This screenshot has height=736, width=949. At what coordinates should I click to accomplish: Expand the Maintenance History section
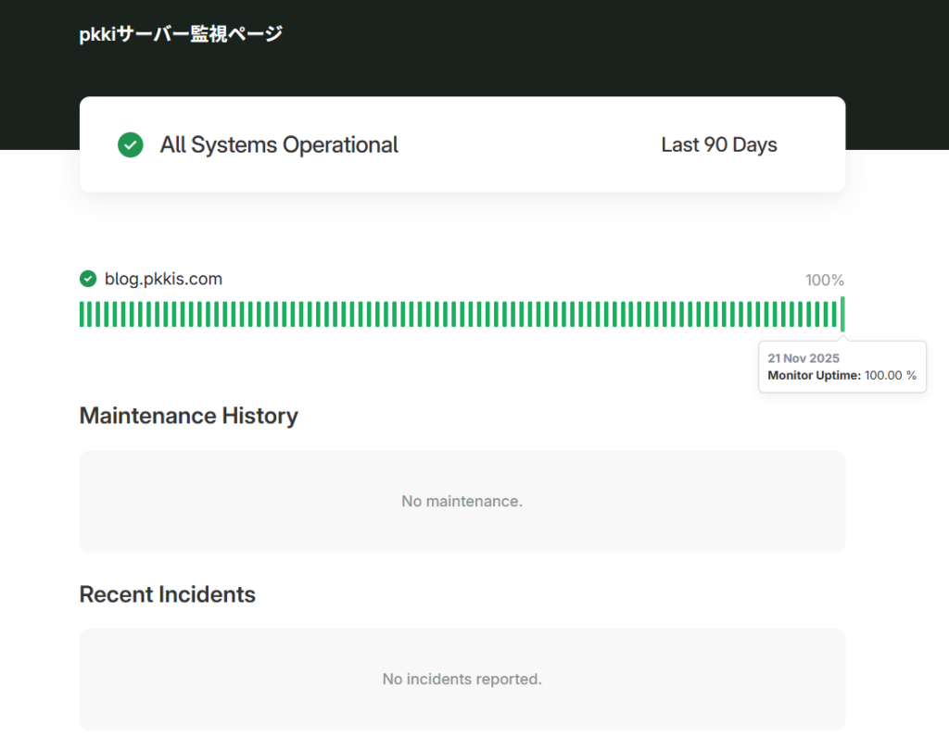tap(188, 415)
